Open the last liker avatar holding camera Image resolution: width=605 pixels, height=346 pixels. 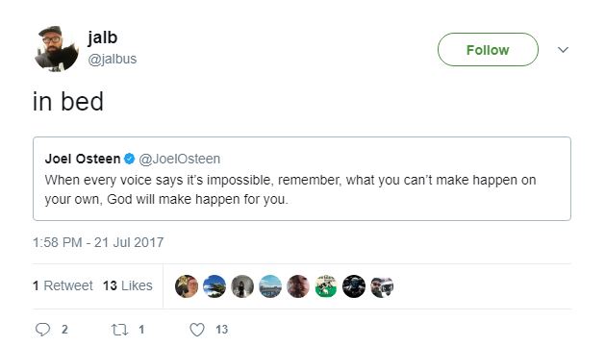pyautogui.click(x=382, y=286)
